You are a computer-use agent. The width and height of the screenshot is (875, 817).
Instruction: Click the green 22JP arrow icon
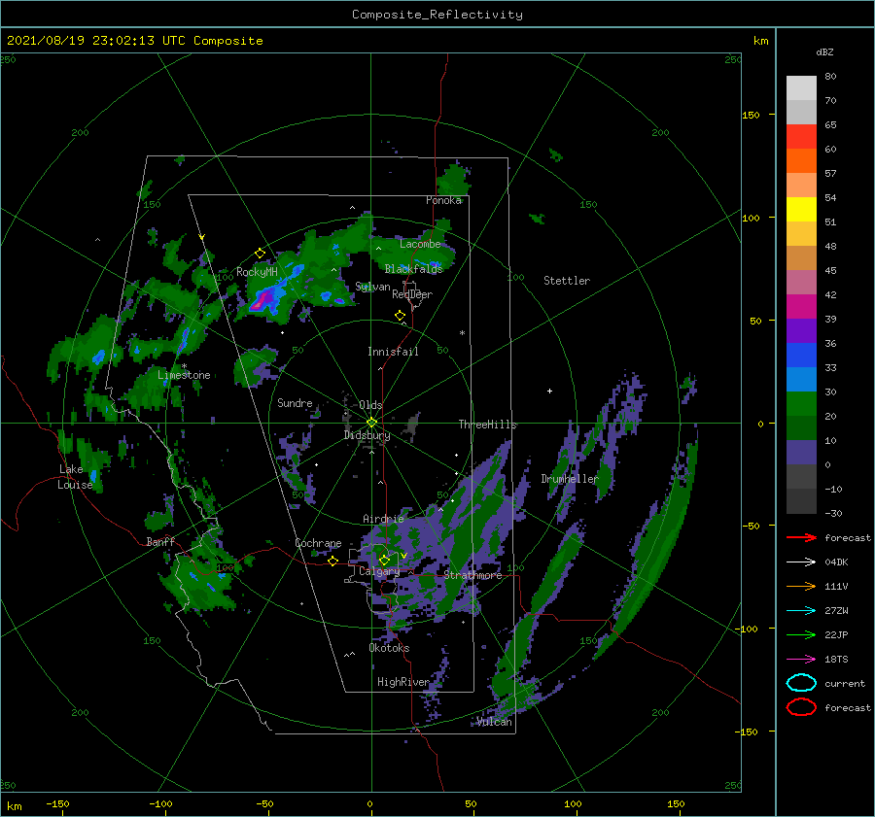pos(801,634)
